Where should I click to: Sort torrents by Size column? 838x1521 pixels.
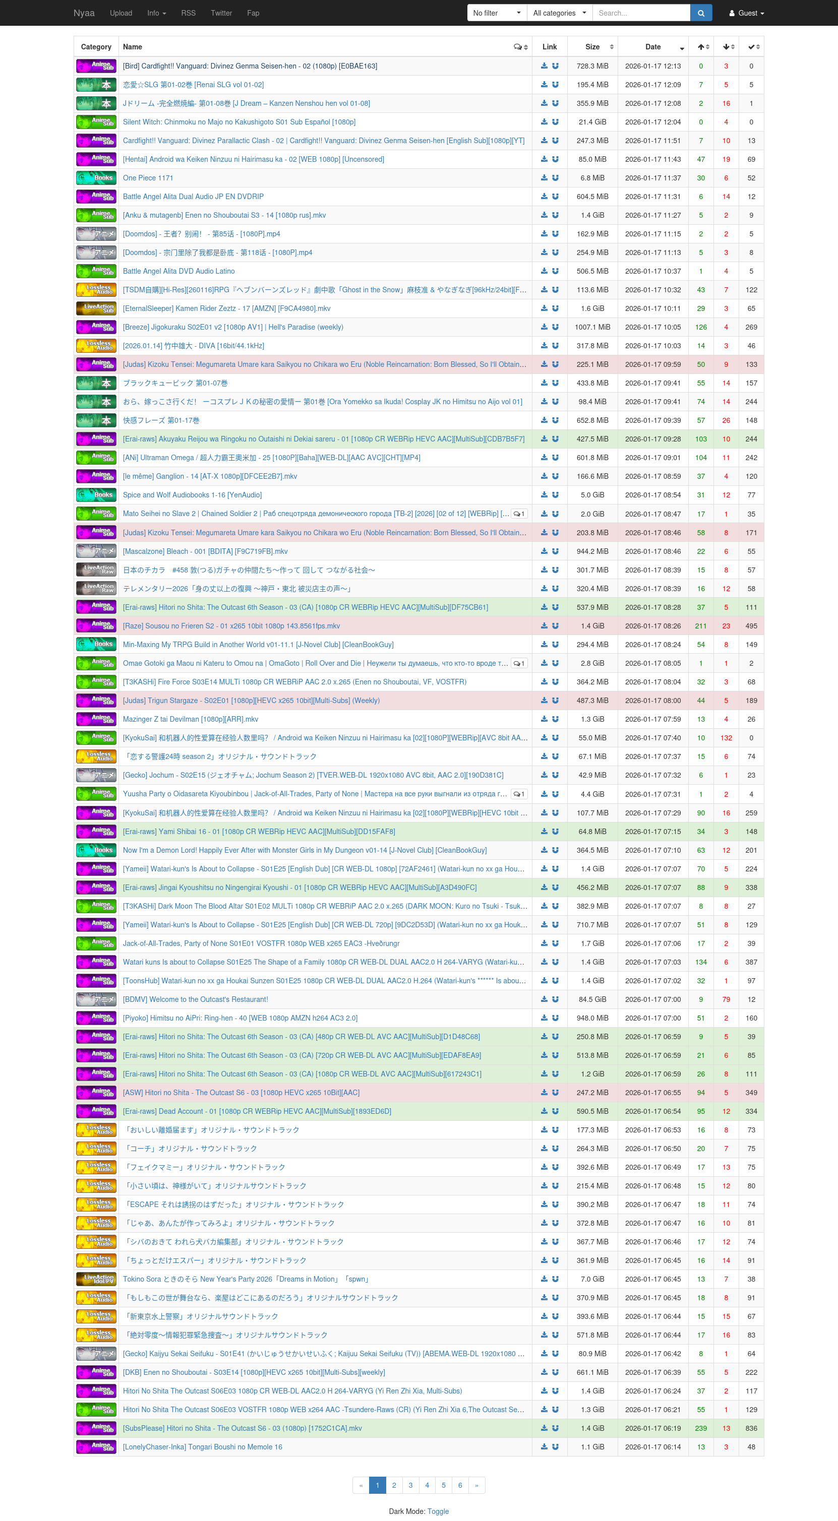[592, 47]
